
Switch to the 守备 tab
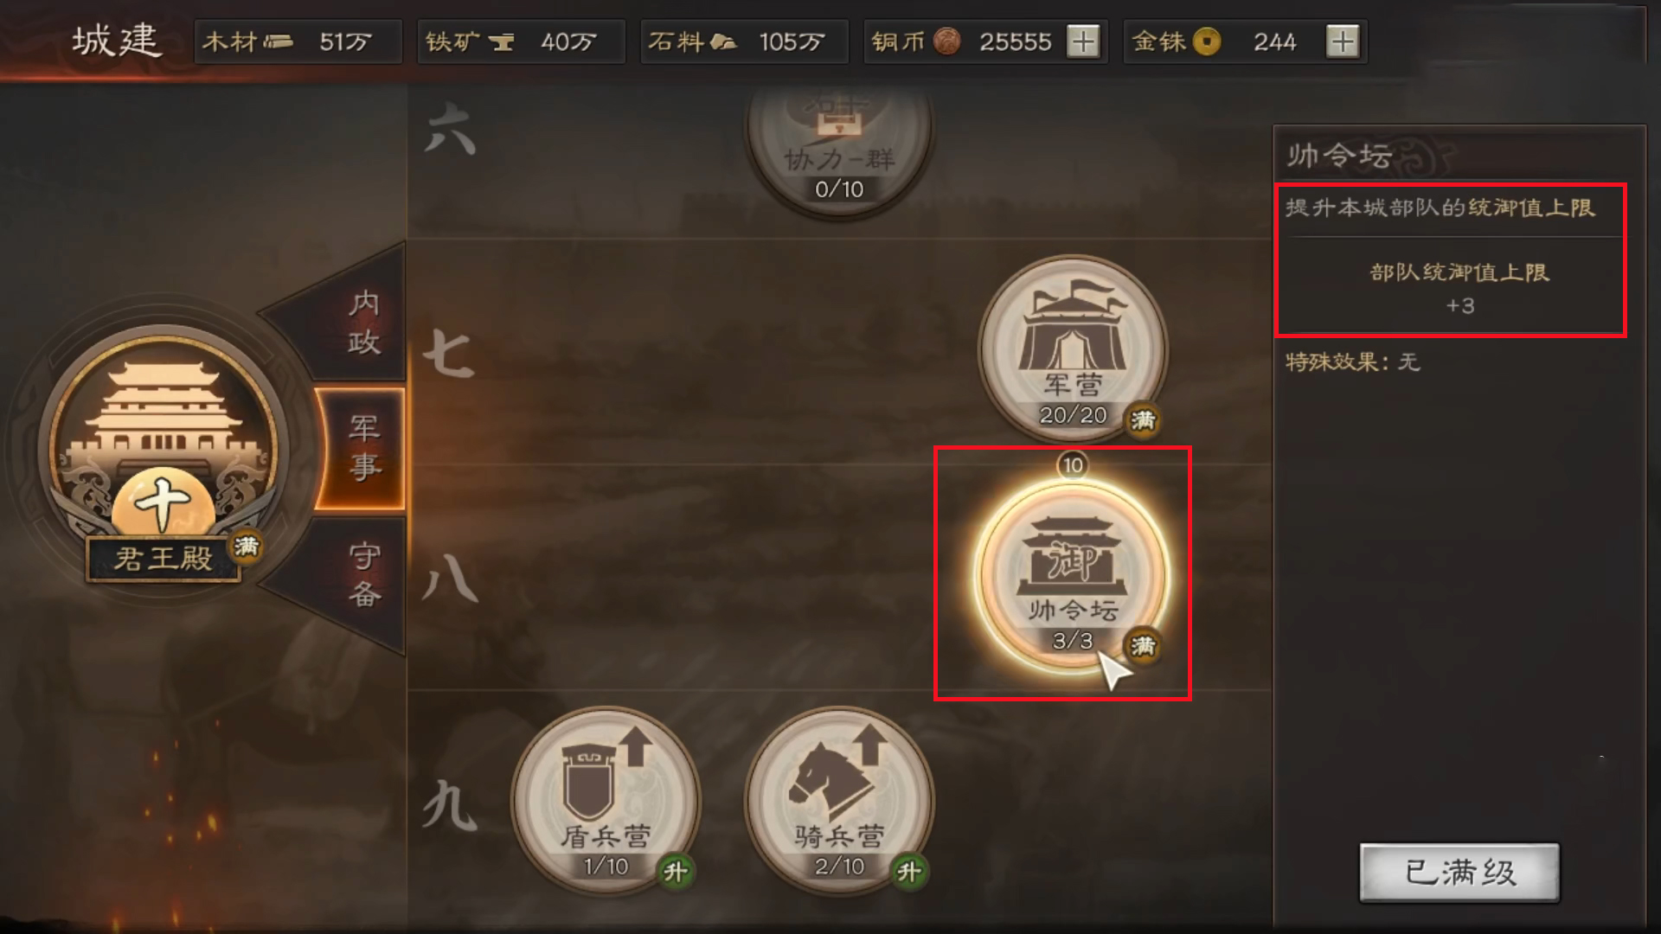coord(364,574)
